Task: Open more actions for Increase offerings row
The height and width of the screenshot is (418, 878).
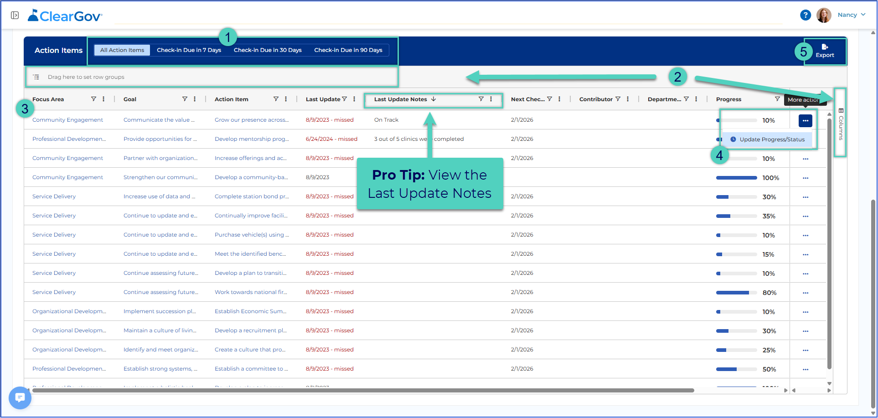Action: pyautogui.click(x=806, y=159)
